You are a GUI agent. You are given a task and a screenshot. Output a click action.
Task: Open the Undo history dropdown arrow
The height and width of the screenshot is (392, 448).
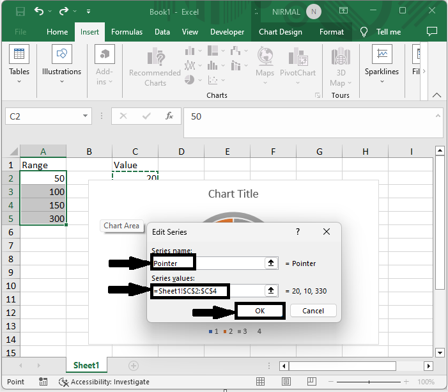(50, 12)
